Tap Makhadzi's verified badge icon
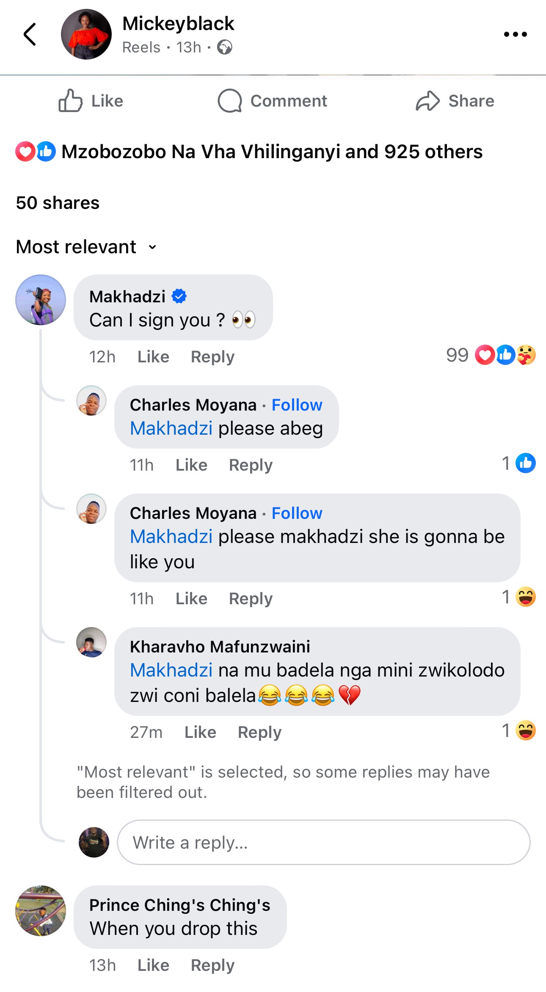 179,296
